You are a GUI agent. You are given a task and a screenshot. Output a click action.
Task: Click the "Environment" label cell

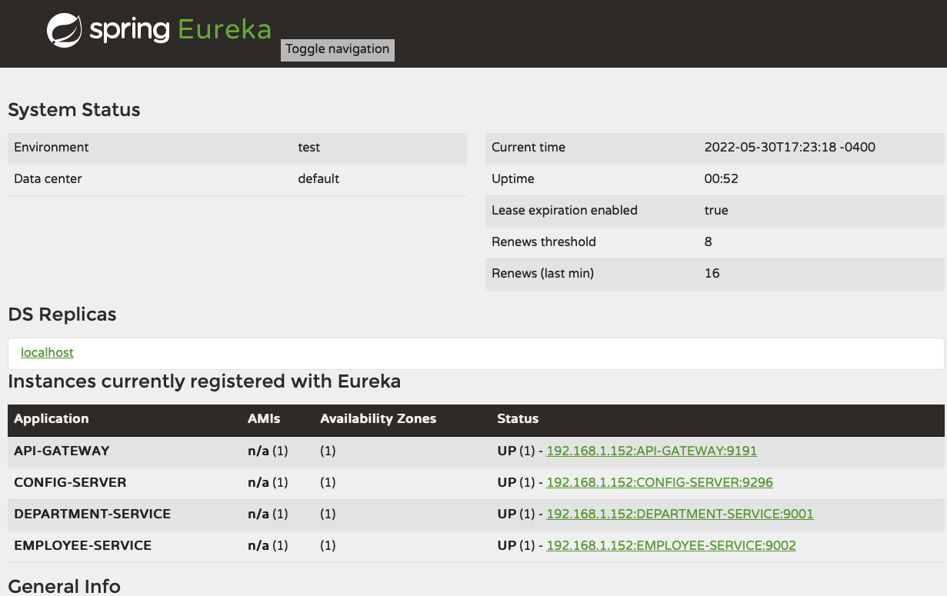(52, 147)
